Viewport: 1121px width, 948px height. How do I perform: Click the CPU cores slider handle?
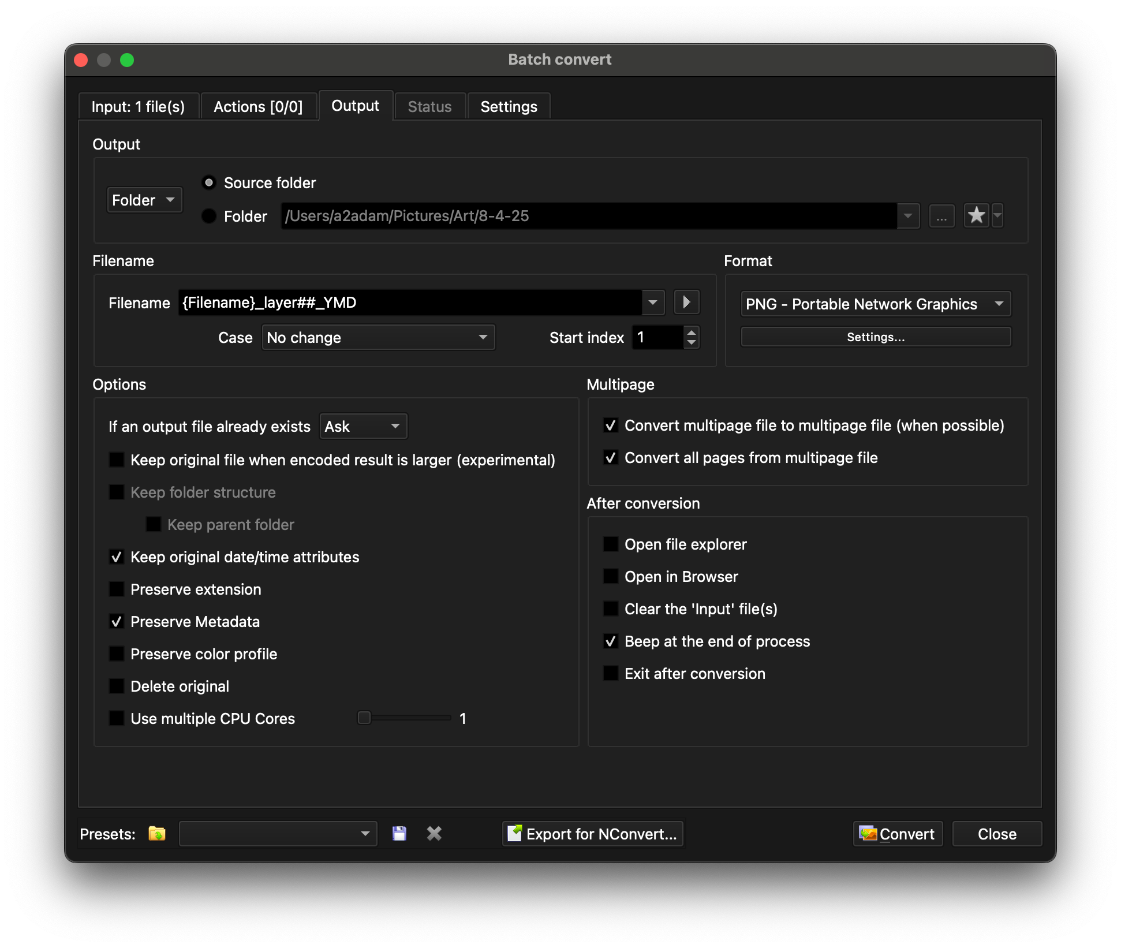coord(364,718)
